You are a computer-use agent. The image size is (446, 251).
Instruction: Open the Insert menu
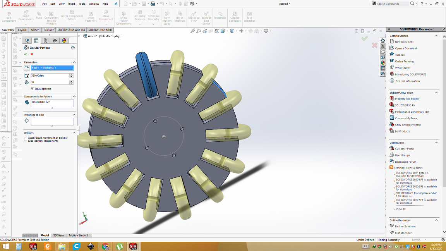click(x=72, y=4)
